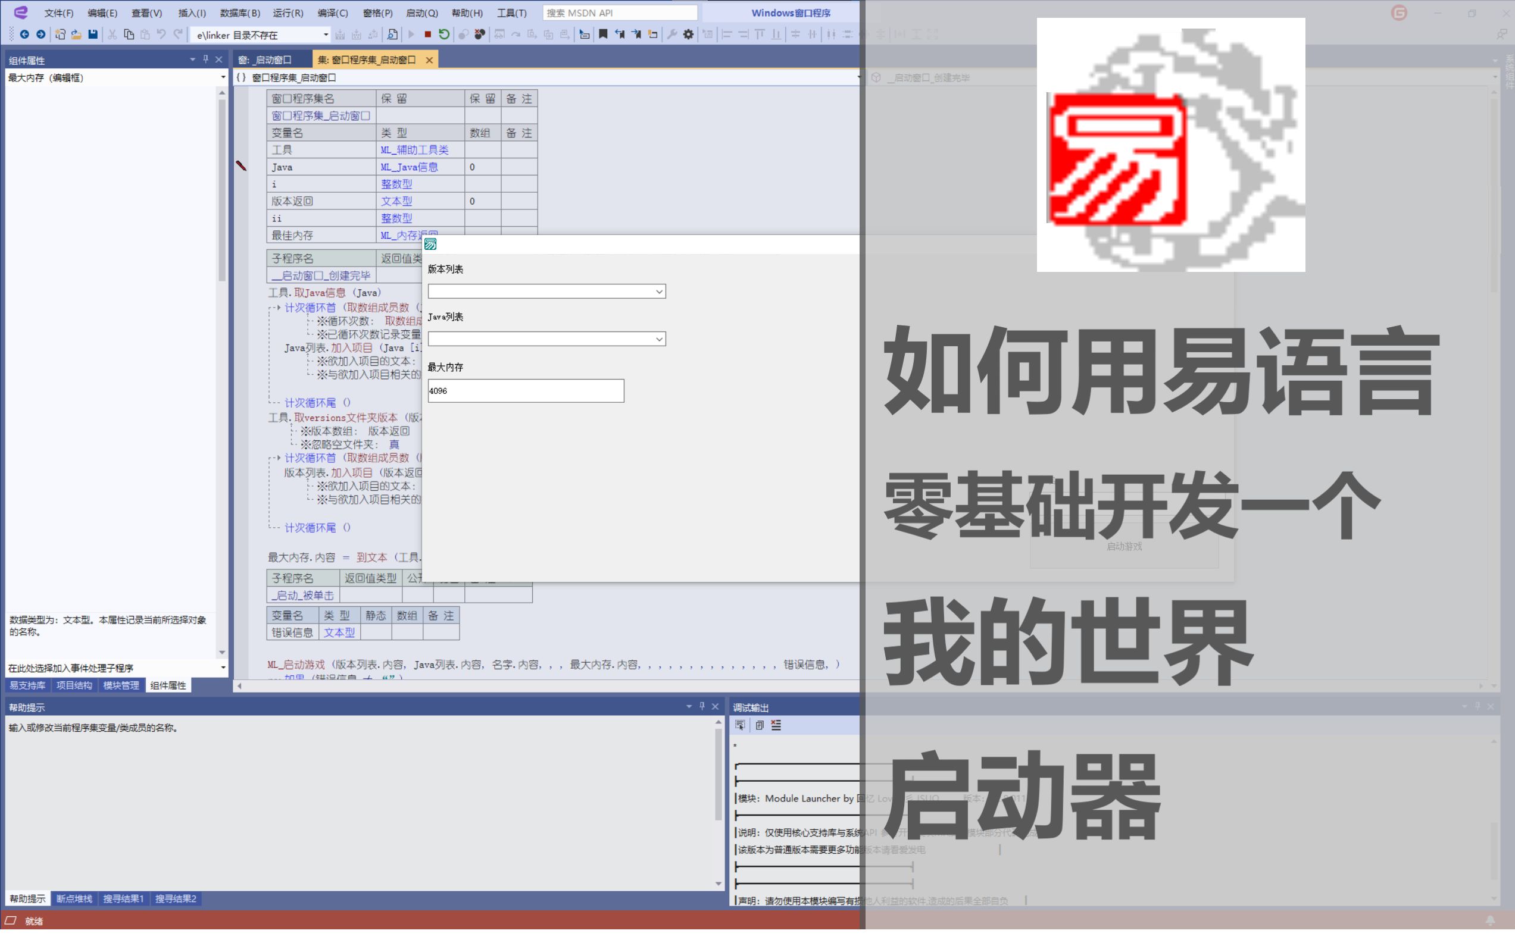This screenshot has width=1515, height=946.
Task: Click the 错误信息 variable cell
Action: coord(292,632)
